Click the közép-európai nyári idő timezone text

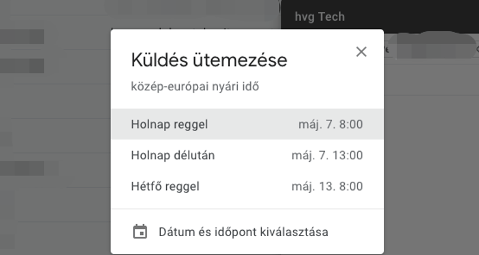click(x=195, y=87)
